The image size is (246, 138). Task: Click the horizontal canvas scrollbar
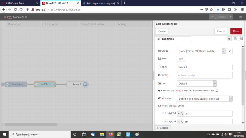pyautogui.click(x=31, y=125)
